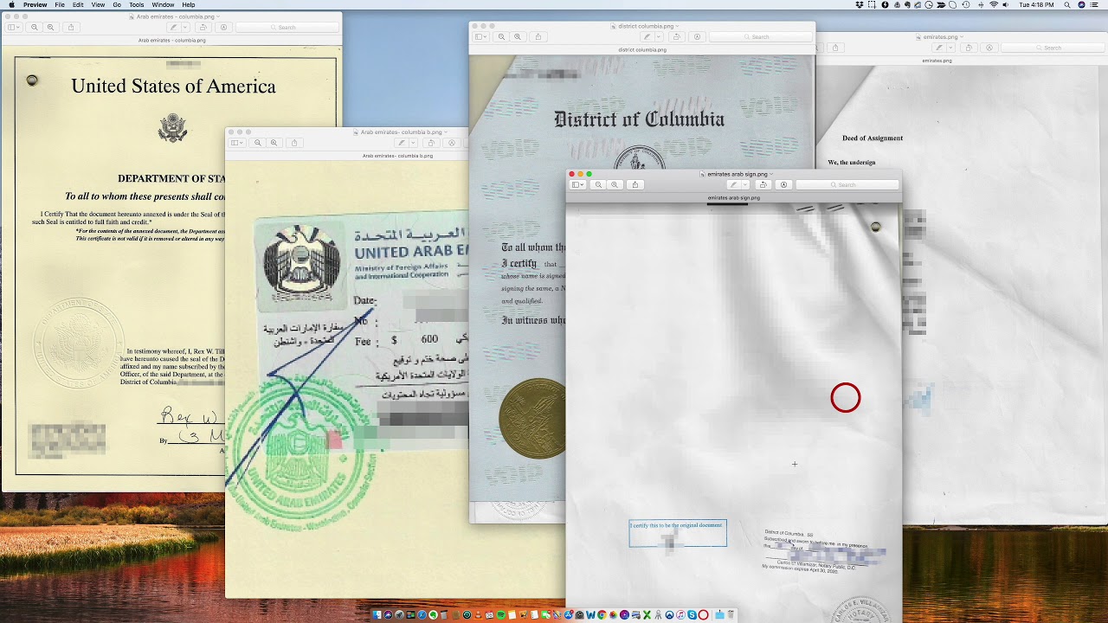Zoom in on Arab emirates - columbia.png window
1108x623 pixels.
tap(50, 27)
